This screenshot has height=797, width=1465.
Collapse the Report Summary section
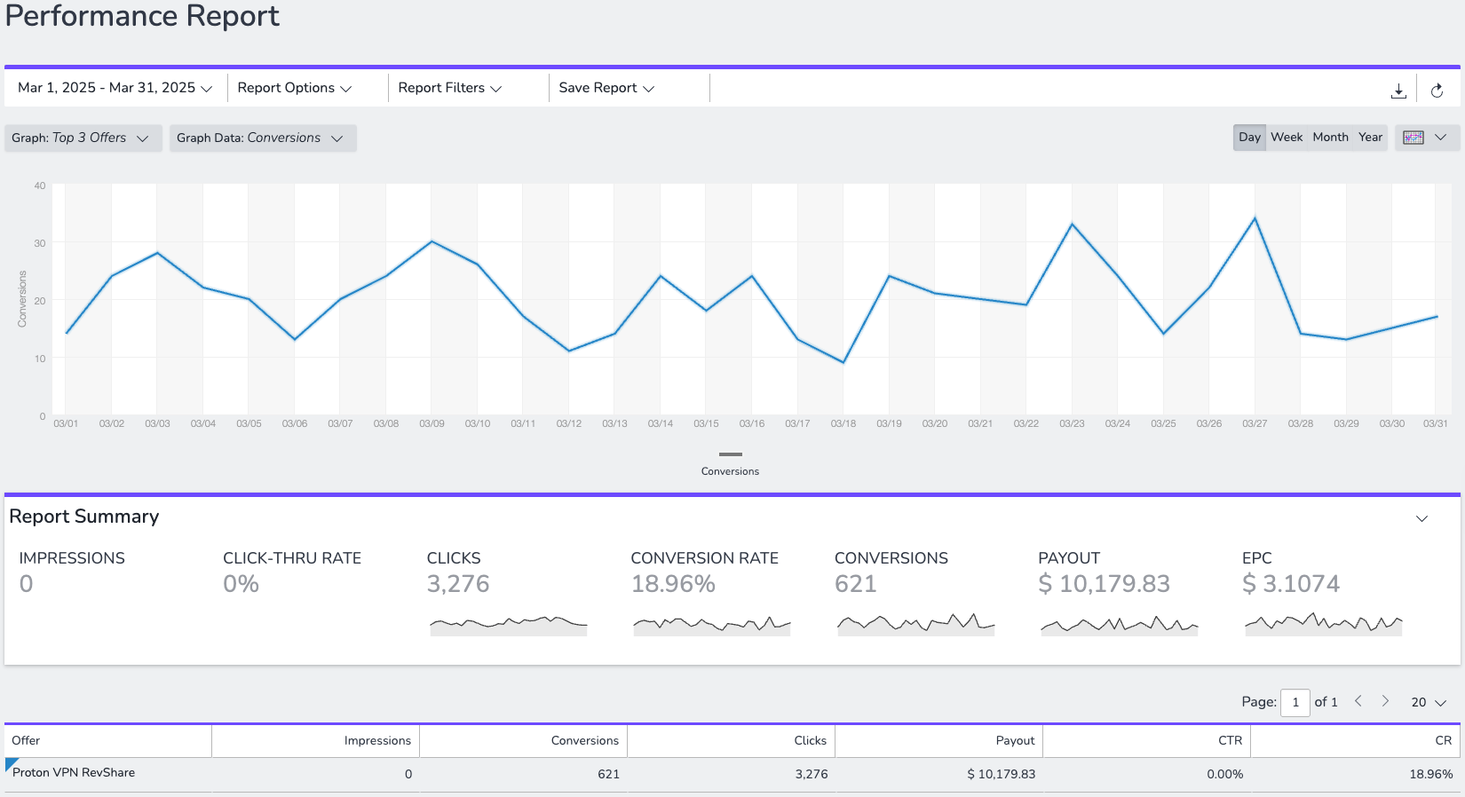[x=1421, y=518]
